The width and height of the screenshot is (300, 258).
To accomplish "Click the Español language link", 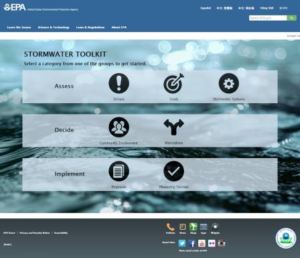I will click(206, 8).
